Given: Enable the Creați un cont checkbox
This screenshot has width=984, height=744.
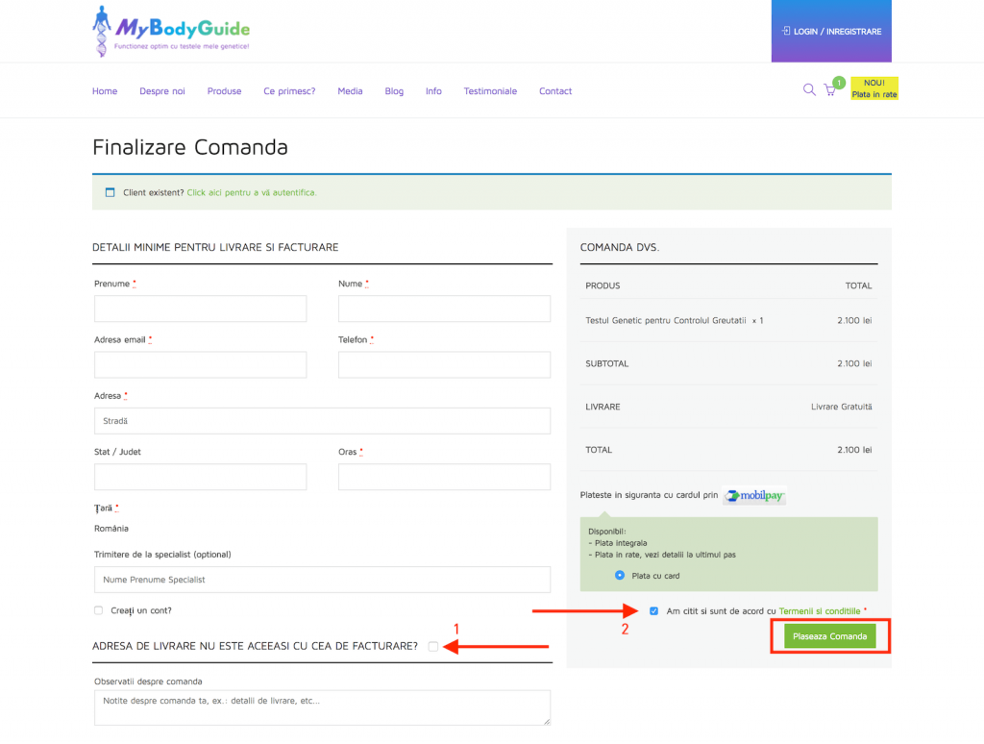Looking at the screenshot, I should click(x=99, y=610).
